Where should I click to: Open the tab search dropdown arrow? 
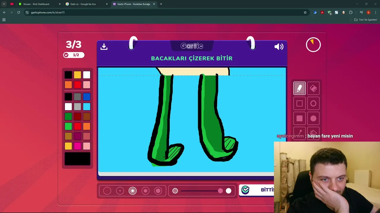click(4, 4)
